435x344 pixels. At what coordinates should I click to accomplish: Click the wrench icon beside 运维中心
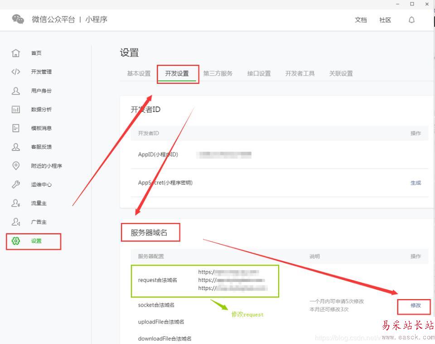(16, 184)
